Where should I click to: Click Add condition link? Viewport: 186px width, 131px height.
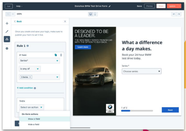point(25,88)
